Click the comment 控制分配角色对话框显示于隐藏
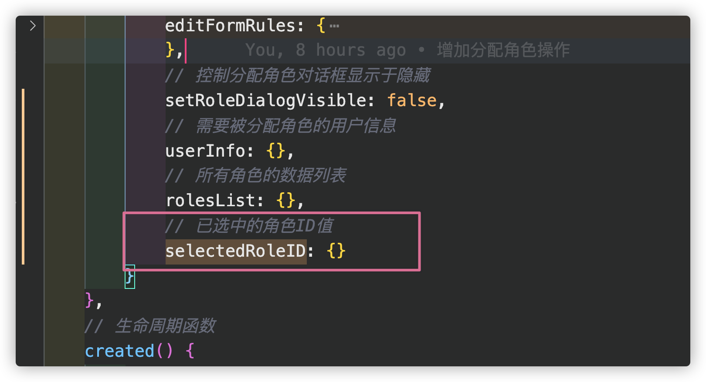The height and width of the screenshot is (382, 706). click(x=312, y=75)
